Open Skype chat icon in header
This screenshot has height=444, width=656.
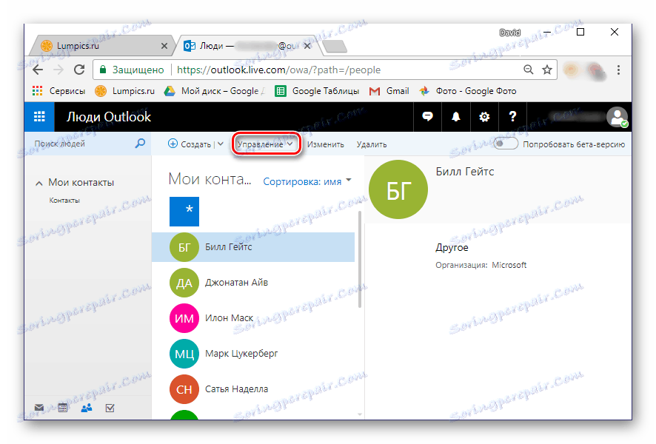coord(427,117)
